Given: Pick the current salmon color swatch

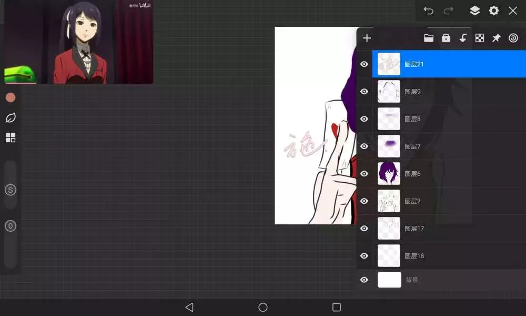Looking at the screenshot, I should tap(11, 98).
